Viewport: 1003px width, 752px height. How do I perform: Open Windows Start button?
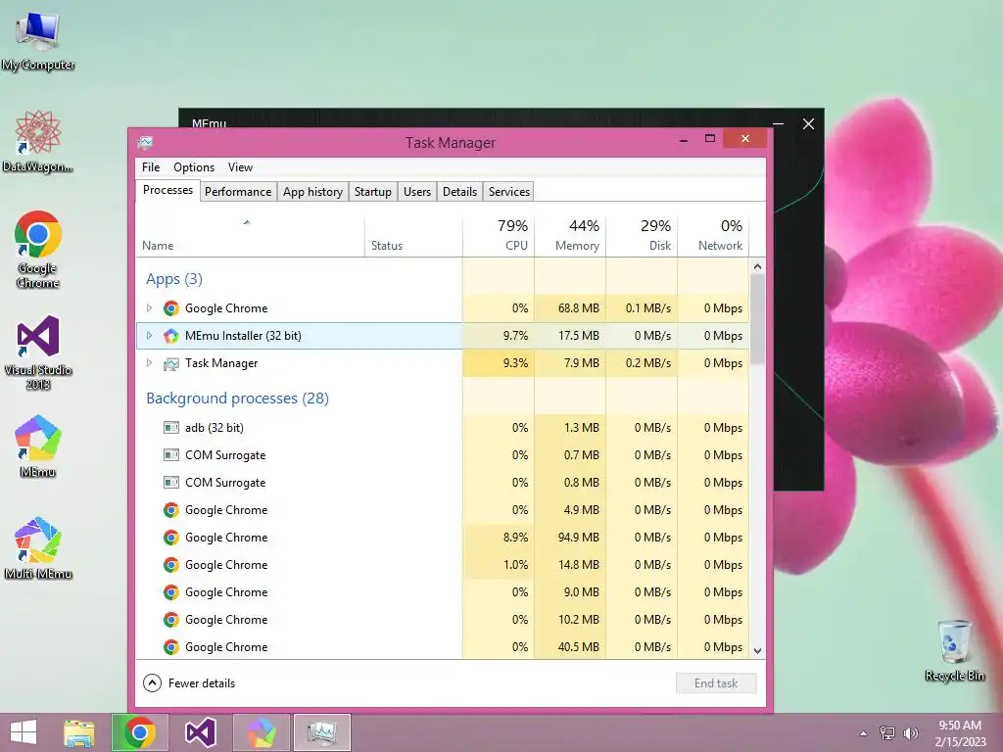tap(24, 732)
